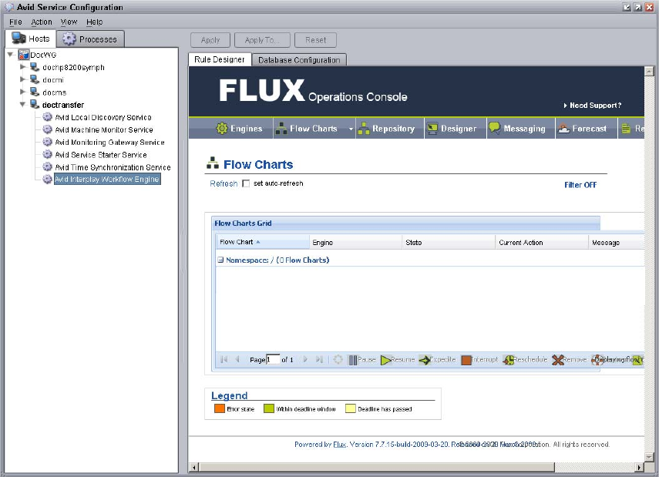Open the Flux link in footer
The image size is (659, 477).
[x=339, y=444]
